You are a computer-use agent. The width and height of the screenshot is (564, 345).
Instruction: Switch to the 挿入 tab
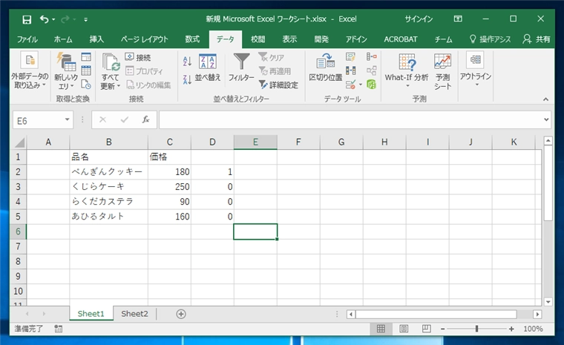[x=96, y=39]
